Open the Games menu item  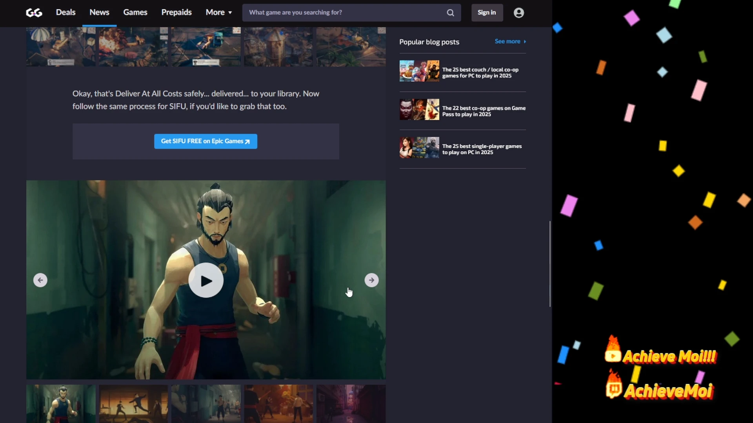135,12
